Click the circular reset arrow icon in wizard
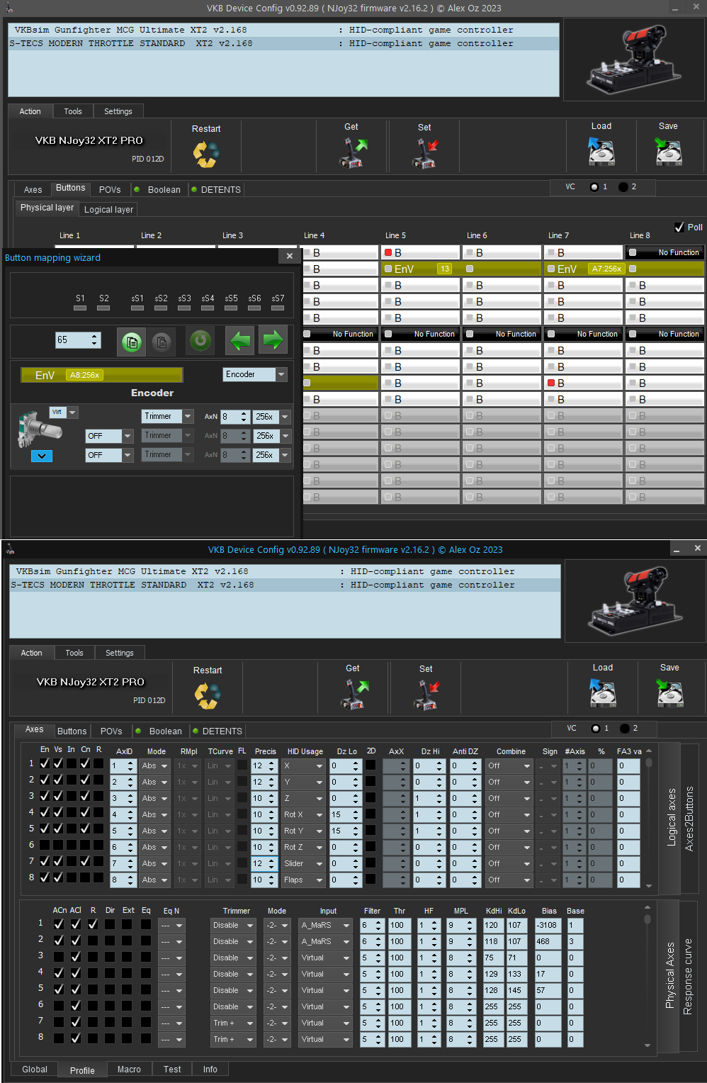The image size is (707, 1083). pos(200,341)
